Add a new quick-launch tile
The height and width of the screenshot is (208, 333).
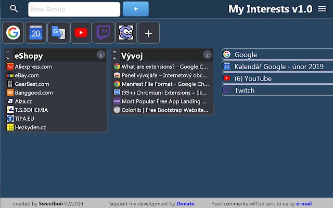point(149,33)
